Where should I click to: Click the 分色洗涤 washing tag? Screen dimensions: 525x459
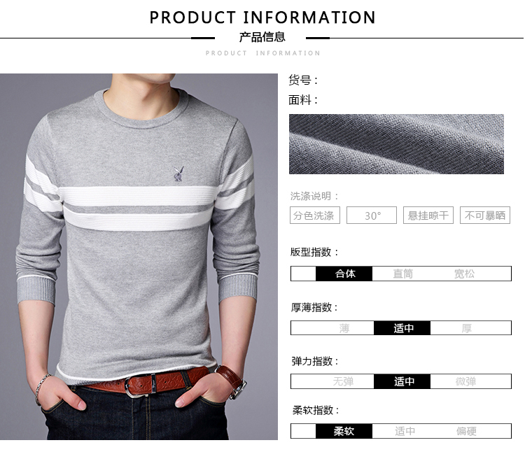coord(315,216)
